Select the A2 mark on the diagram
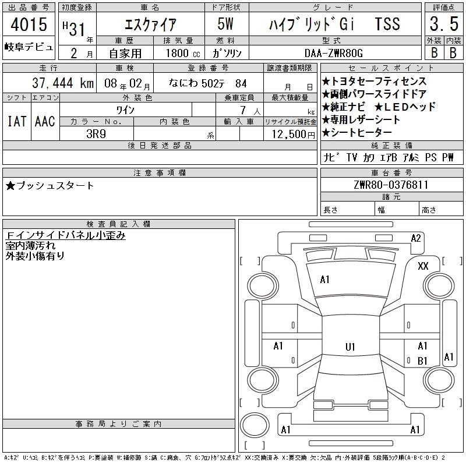This screenshot has width=466, height=466. coord(416,238)
